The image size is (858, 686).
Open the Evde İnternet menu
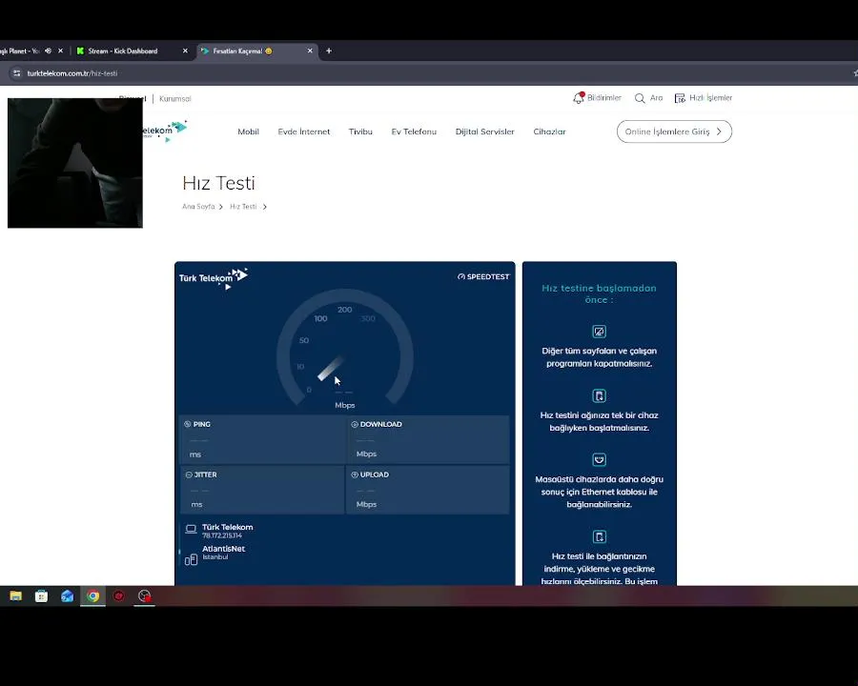click(304, 131)
